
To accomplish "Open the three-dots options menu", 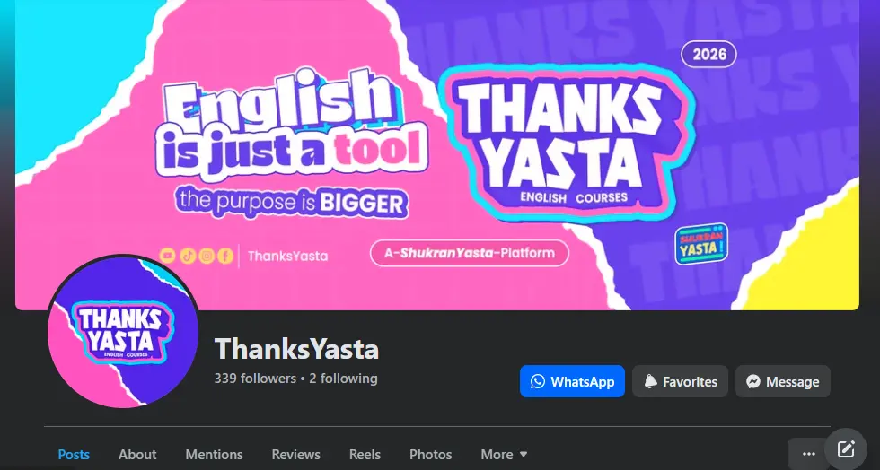I will click(809, 454).
